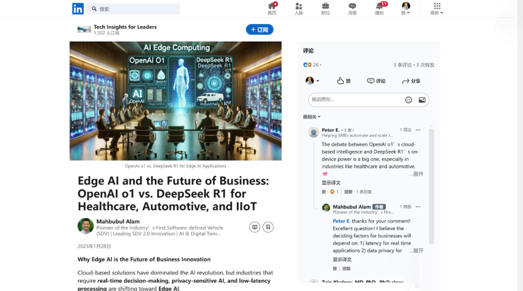Like (赞) Mahbubul Alam's reply
This screenshot has height=291, width=523.
(335, 269)
